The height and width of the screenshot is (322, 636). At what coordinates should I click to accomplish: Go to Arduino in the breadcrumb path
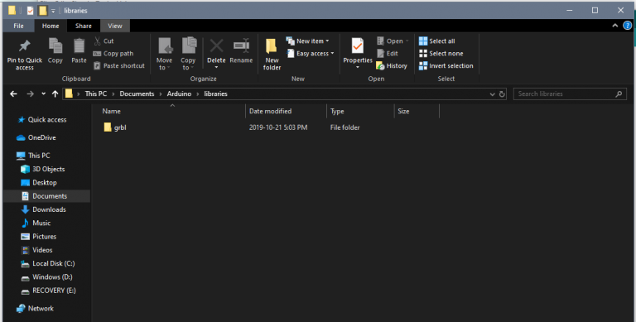179,94
